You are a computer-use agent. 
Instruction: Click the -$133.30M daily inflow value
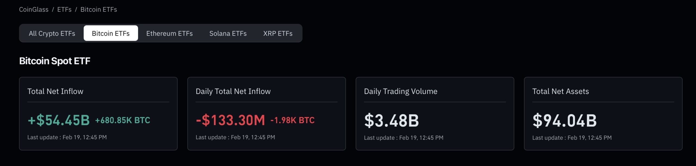click(230, 120)
